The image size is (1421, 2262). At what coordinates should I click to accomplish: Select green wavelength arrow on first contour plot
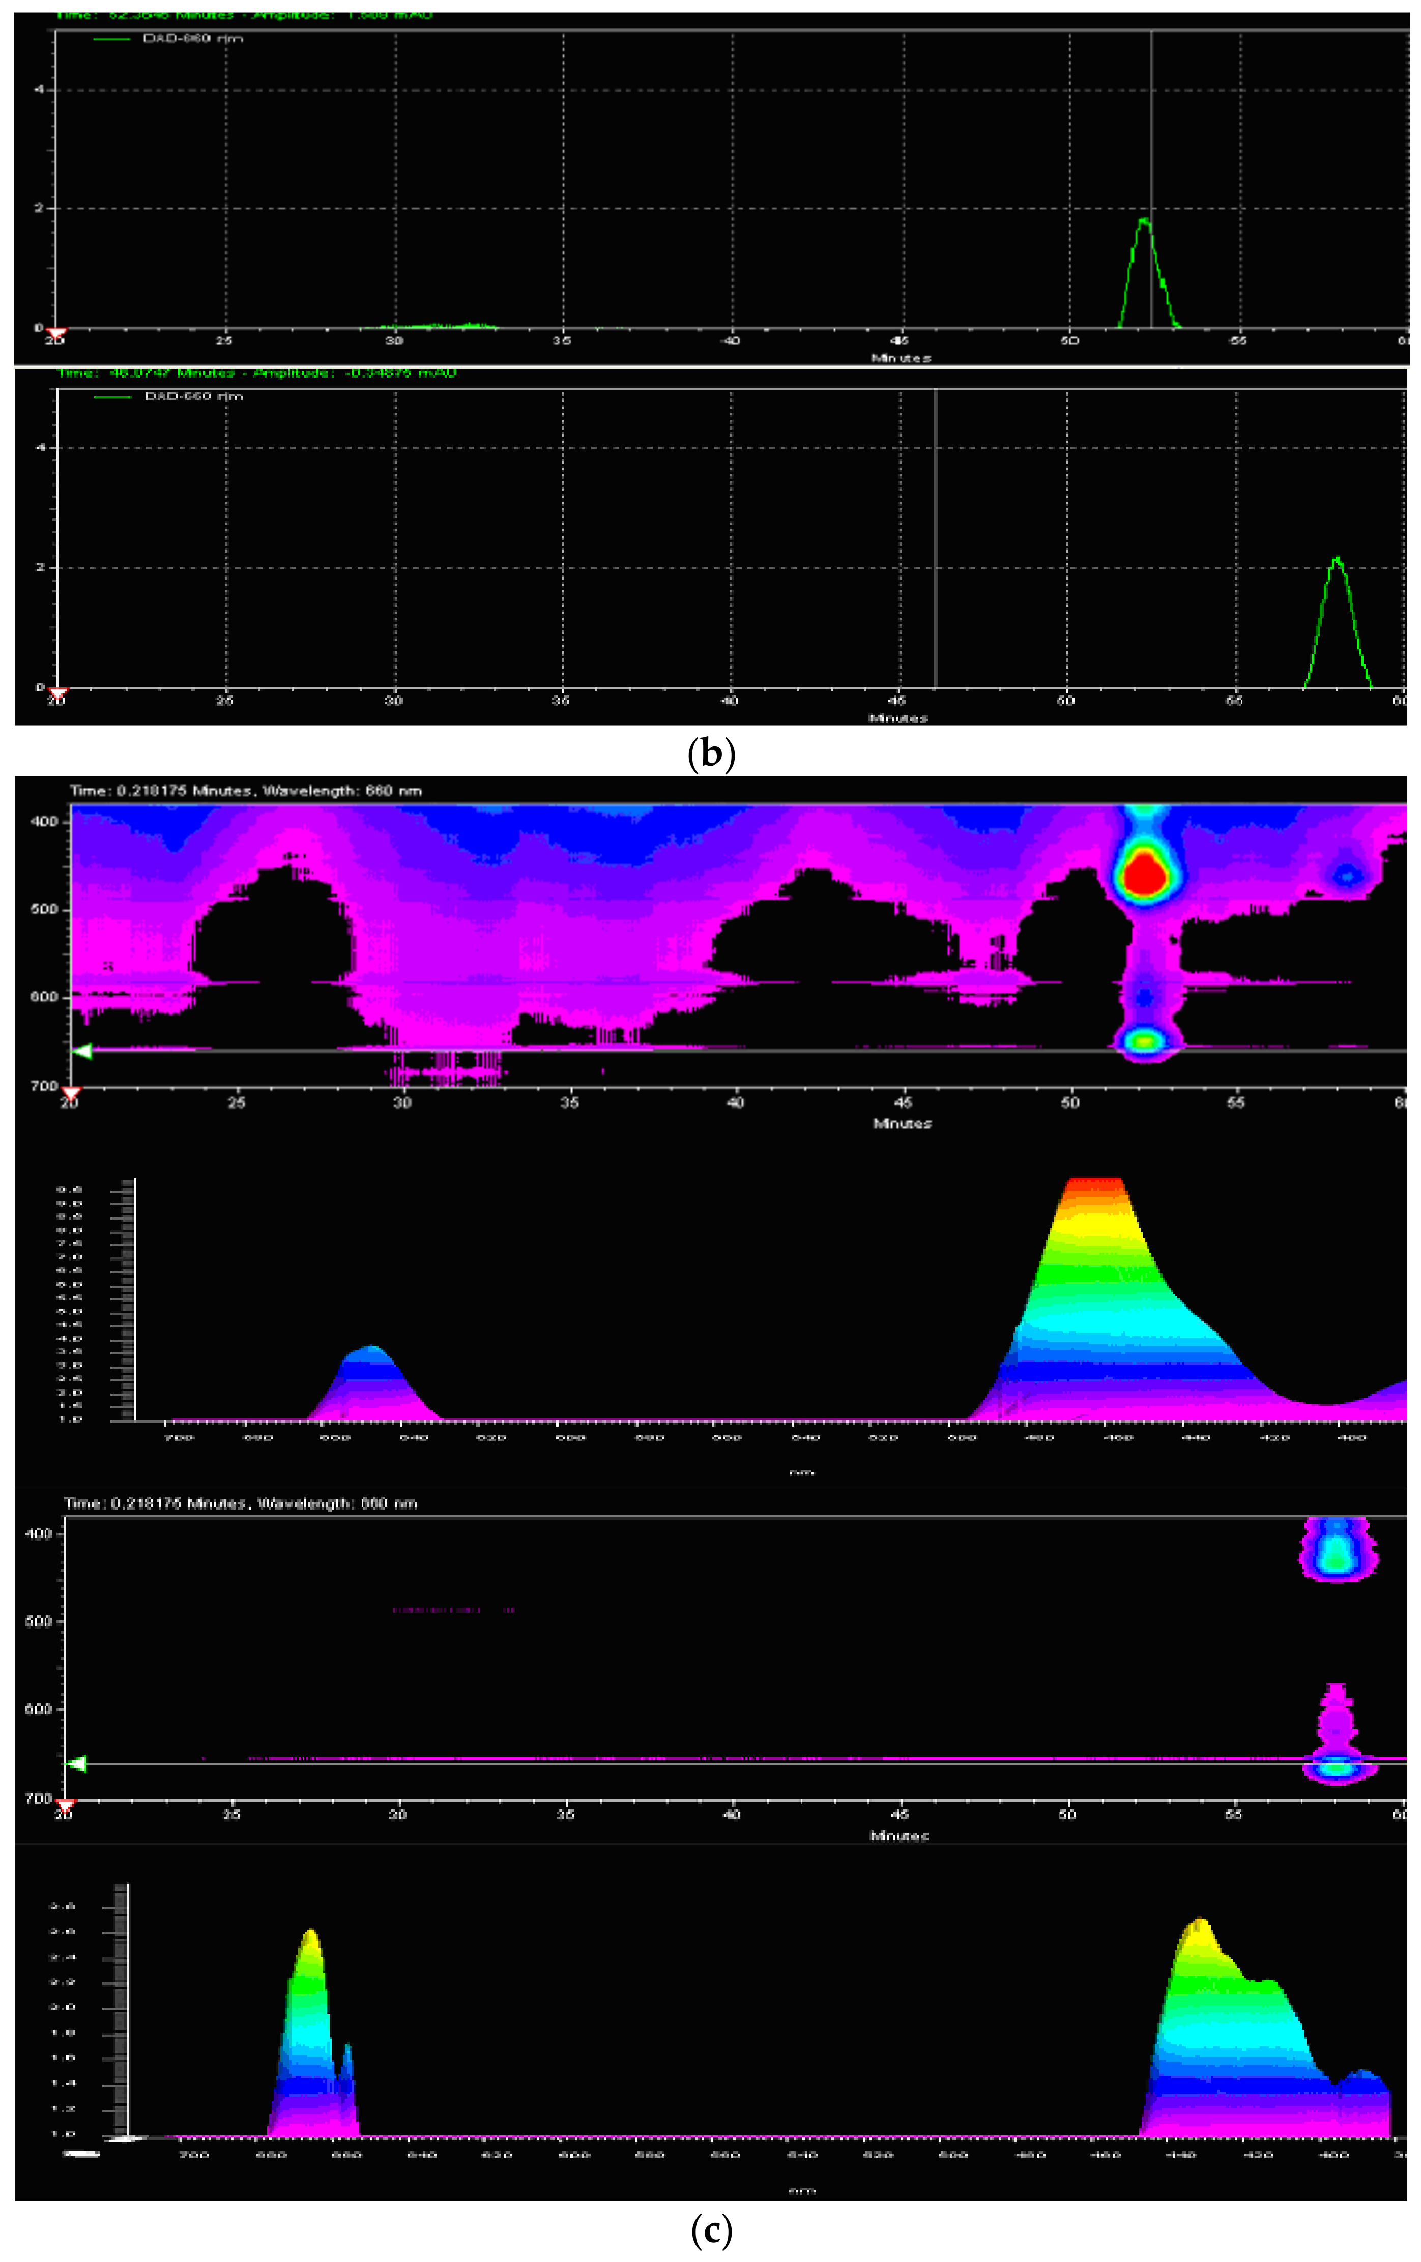coord(82,1051)
